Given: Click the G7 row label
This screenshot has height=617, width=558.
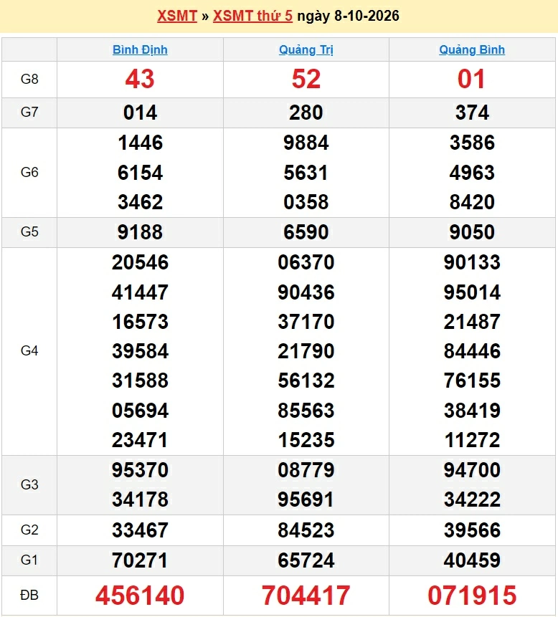Looking at the screenshot, I should coord(29,112).
